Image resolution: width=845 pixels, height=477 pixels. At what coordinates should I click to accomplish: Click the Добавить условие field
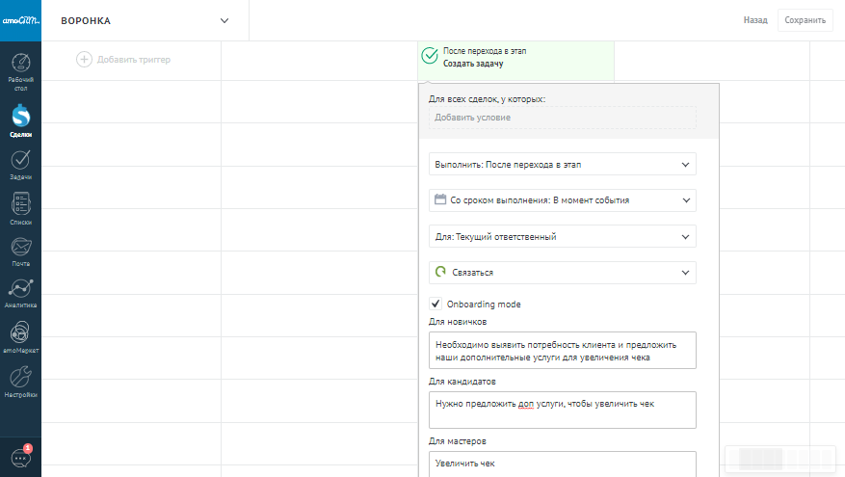point(562,118)
